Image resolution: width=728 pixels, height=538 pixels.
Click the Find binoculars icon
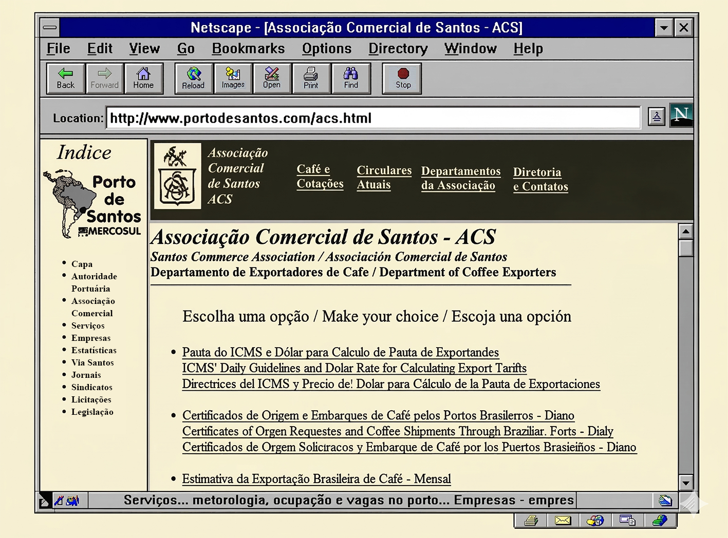click(351, 79)
